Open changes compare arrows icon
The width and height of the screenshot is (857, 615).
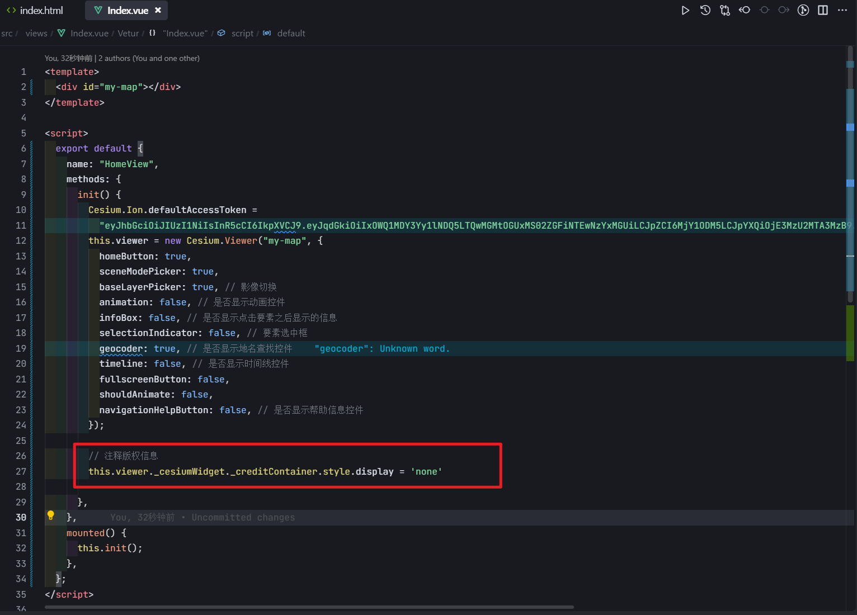coord(725,10)
